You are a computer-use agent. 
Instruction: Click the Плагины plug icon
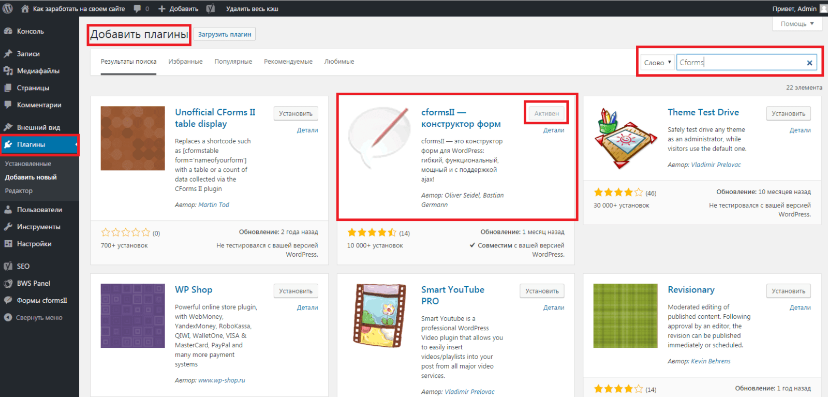[8, 144]
